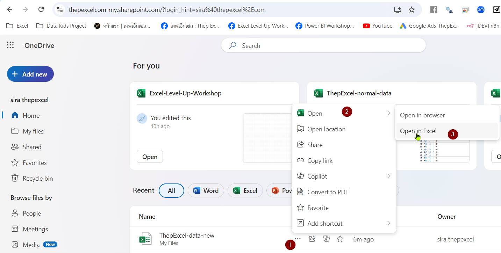Open the Recycle bin in the sidebar
Image resolution: width=501 pixels, height=253 pixels.
[37, 178]
